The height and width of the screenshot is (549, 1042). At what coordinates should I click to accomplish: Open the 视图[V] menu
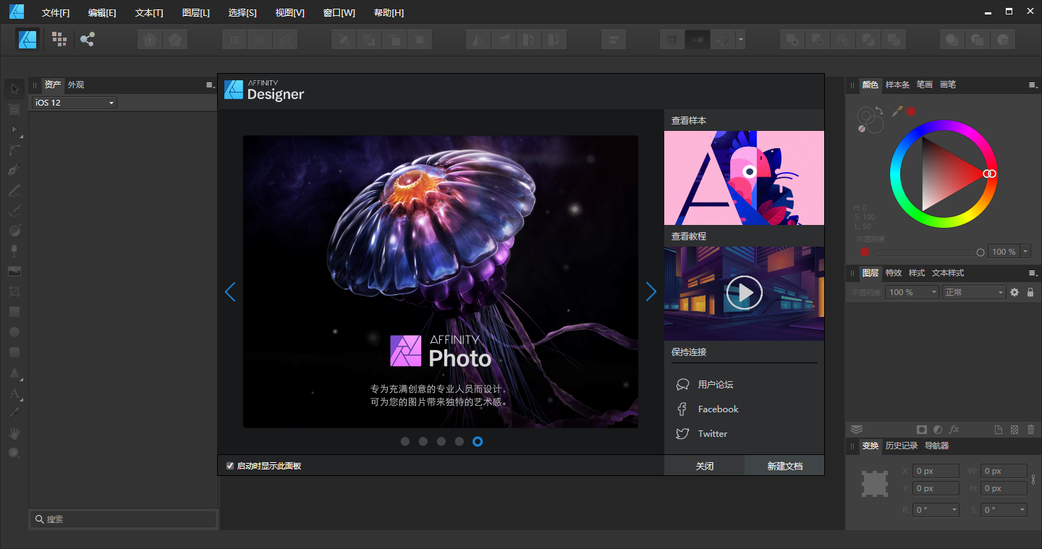[x=290, y=13]
